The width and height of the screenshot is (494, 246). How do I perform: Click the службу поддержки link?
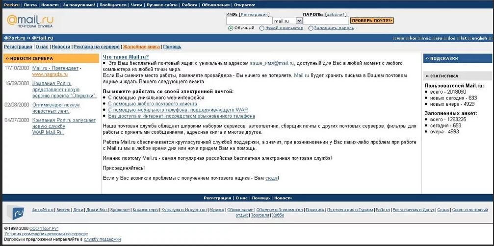point(102,240)
